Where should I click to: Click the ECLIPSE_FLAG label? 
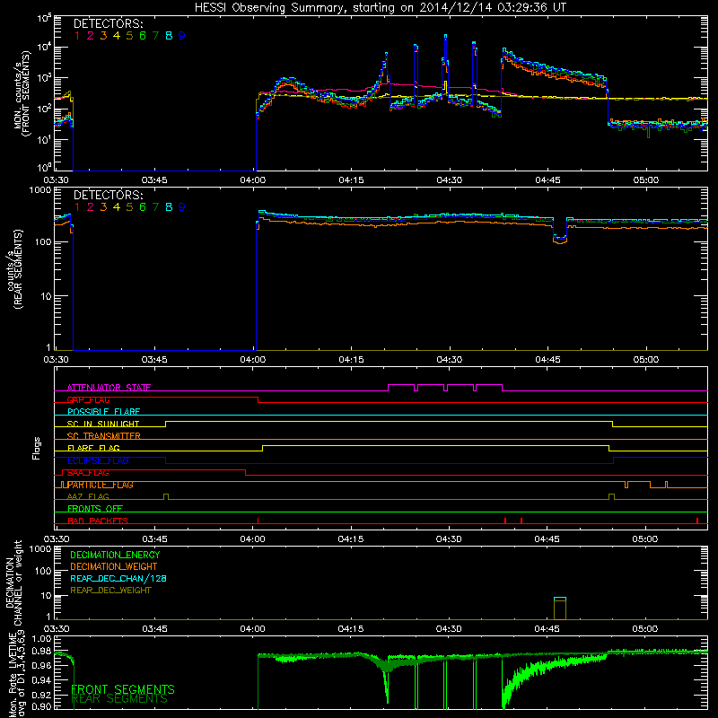pyautogui.click(x=98, y=460)
